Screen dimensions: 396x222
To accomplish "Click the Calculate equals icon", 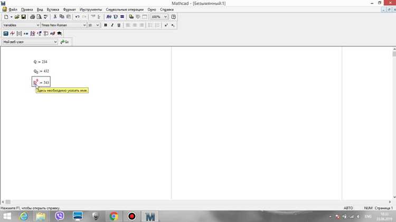I will click(x=122, y=17).
